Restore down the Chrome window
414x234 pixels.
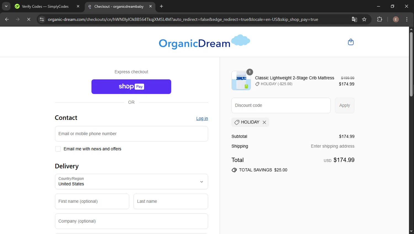tap(392, 6)
